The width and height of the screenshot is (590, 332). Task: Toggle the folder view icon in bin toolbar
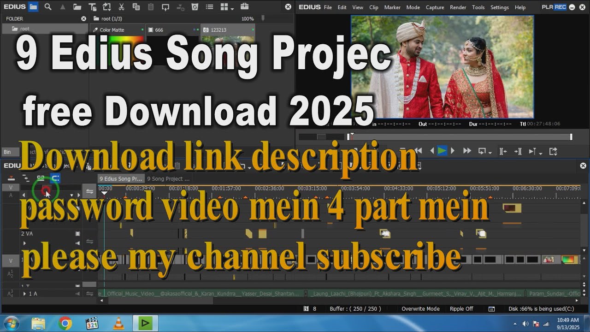click(33, 6)
